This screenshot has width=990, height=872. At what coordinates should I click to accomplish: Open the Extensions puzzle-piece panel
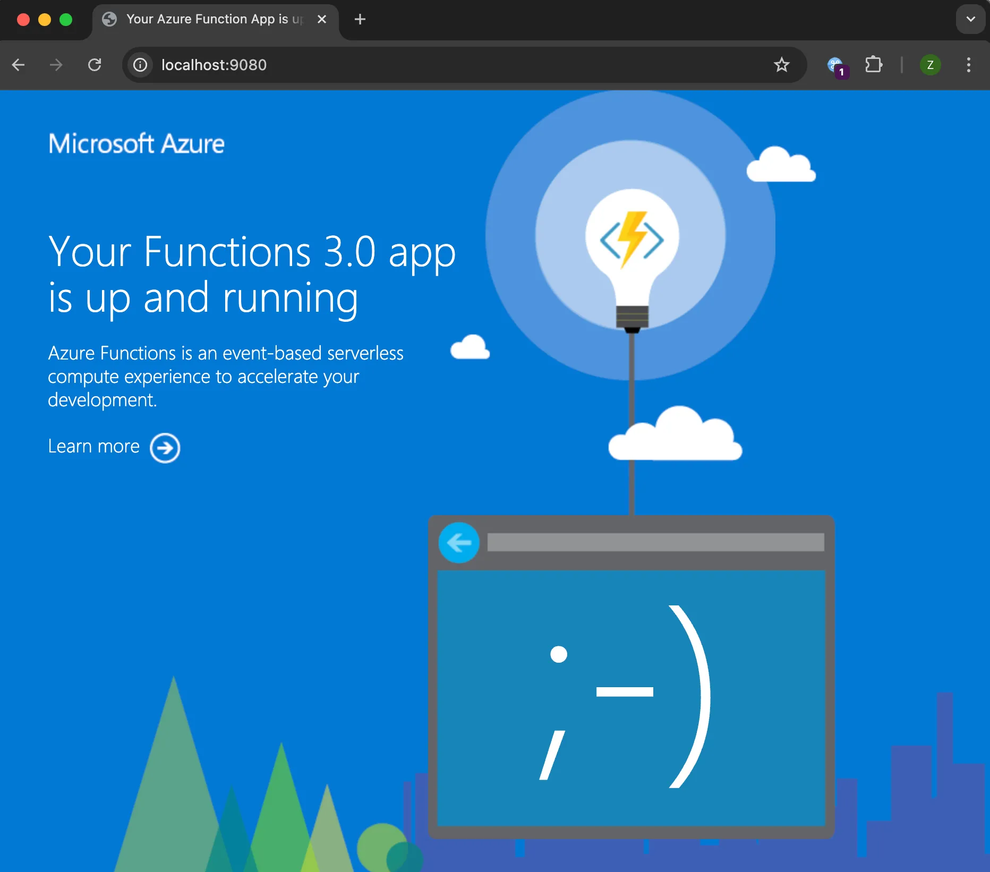click(x=873, y=65)
